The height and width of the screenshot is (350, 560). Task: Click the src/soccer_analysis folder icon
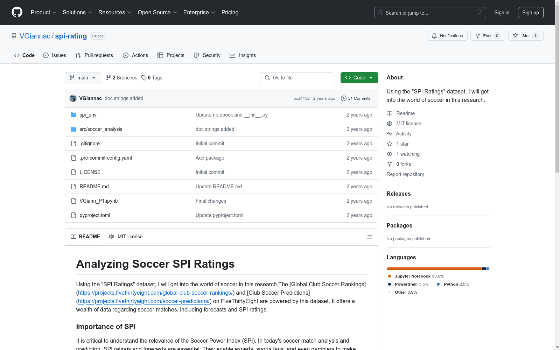click(73, 129)
